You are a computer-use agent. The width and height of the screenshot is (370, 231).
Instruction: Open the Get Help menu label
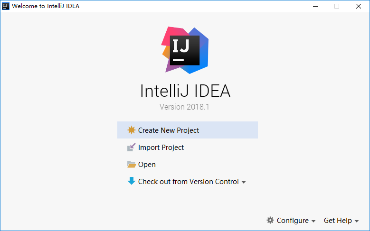pos(338,221)
